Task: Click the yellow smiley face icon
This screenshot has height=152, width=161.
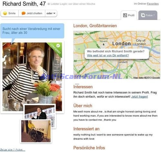Action: 5,13
